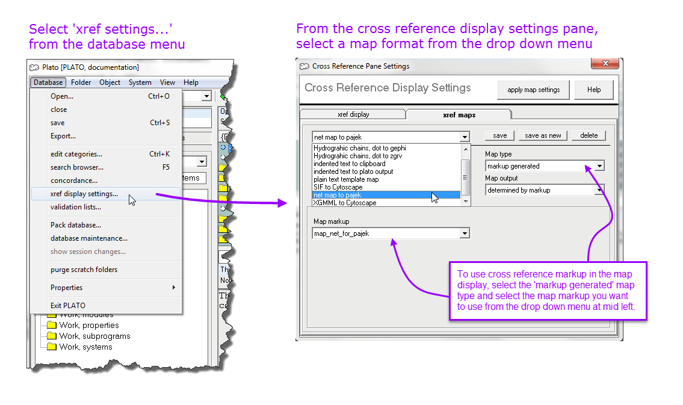Expand the Map type dropdown
The width and height of the screenshot is (683, 405).
click(x=599, y=166)
